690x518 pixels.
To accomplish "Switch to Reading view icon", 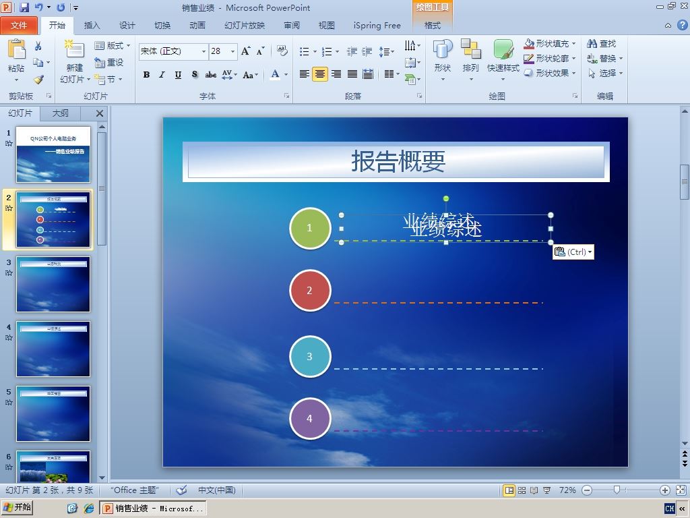I will pyautogui.click(x=534, y=490).
